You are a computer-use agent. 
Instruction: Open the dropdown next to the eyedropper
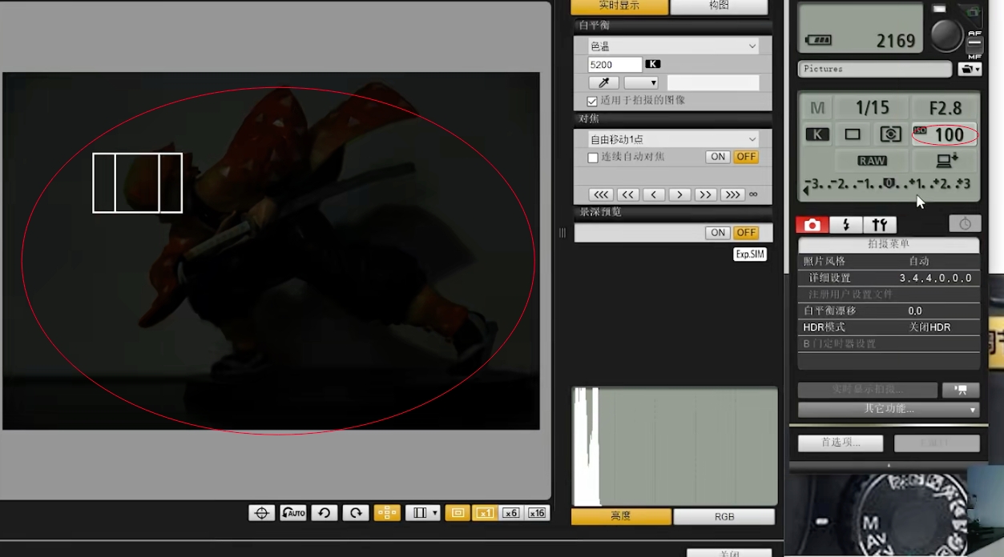(x=641, y=82)
